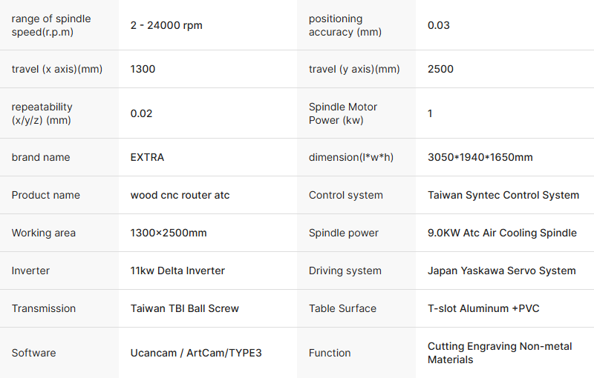Click the "Working area" label
This screenshot has width=594, height=378.
click(x=44, y=233)
